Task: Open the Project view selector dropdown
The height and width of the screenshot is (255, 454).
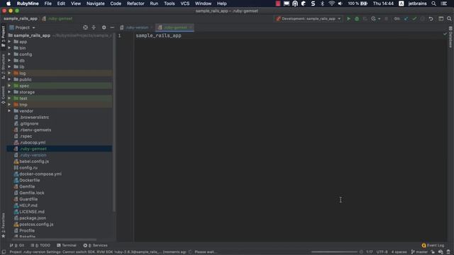Action: click(x=22, y=28)
